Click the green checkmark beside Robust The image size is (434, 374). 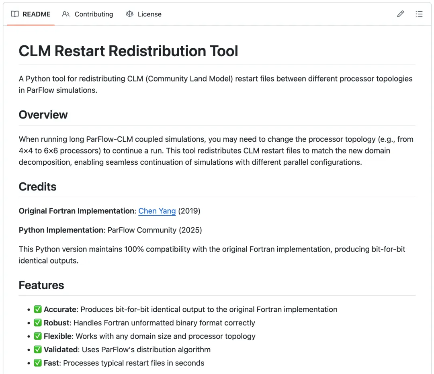point(38,323)
